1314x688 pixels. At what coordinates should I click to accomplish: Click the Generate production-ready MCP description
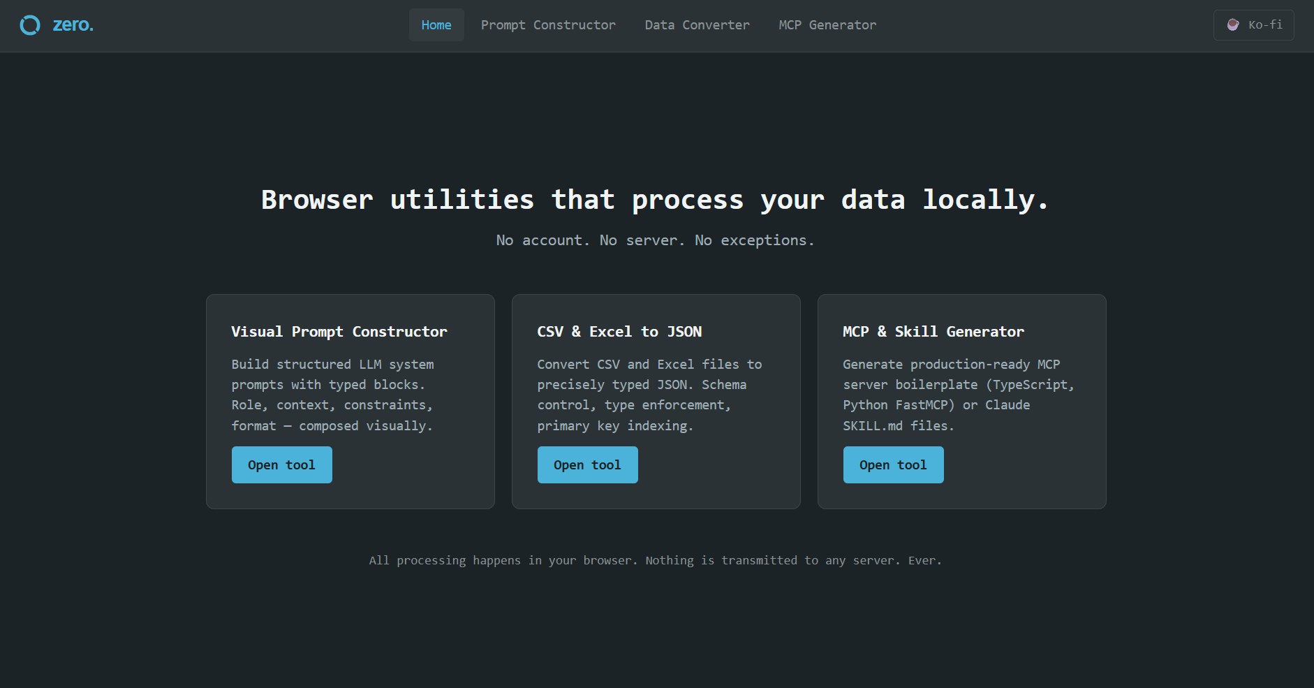(x=959, y=395)
